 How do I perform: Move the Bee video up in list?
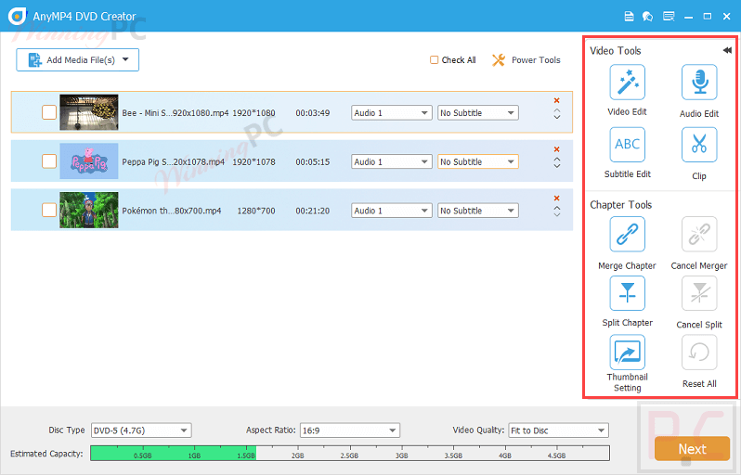point(557,111)
